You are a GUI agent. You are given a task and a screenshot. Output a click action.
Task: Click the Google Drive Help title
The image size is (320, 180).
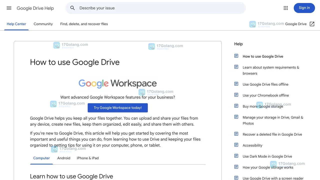click(x=35, y=8)
